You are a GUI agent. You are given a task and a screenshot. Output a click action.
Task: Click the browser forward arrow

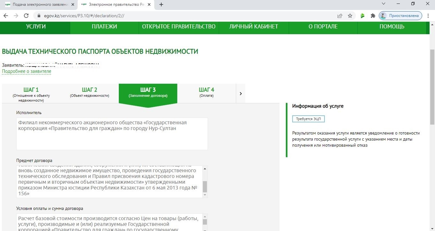coord(16,16)
